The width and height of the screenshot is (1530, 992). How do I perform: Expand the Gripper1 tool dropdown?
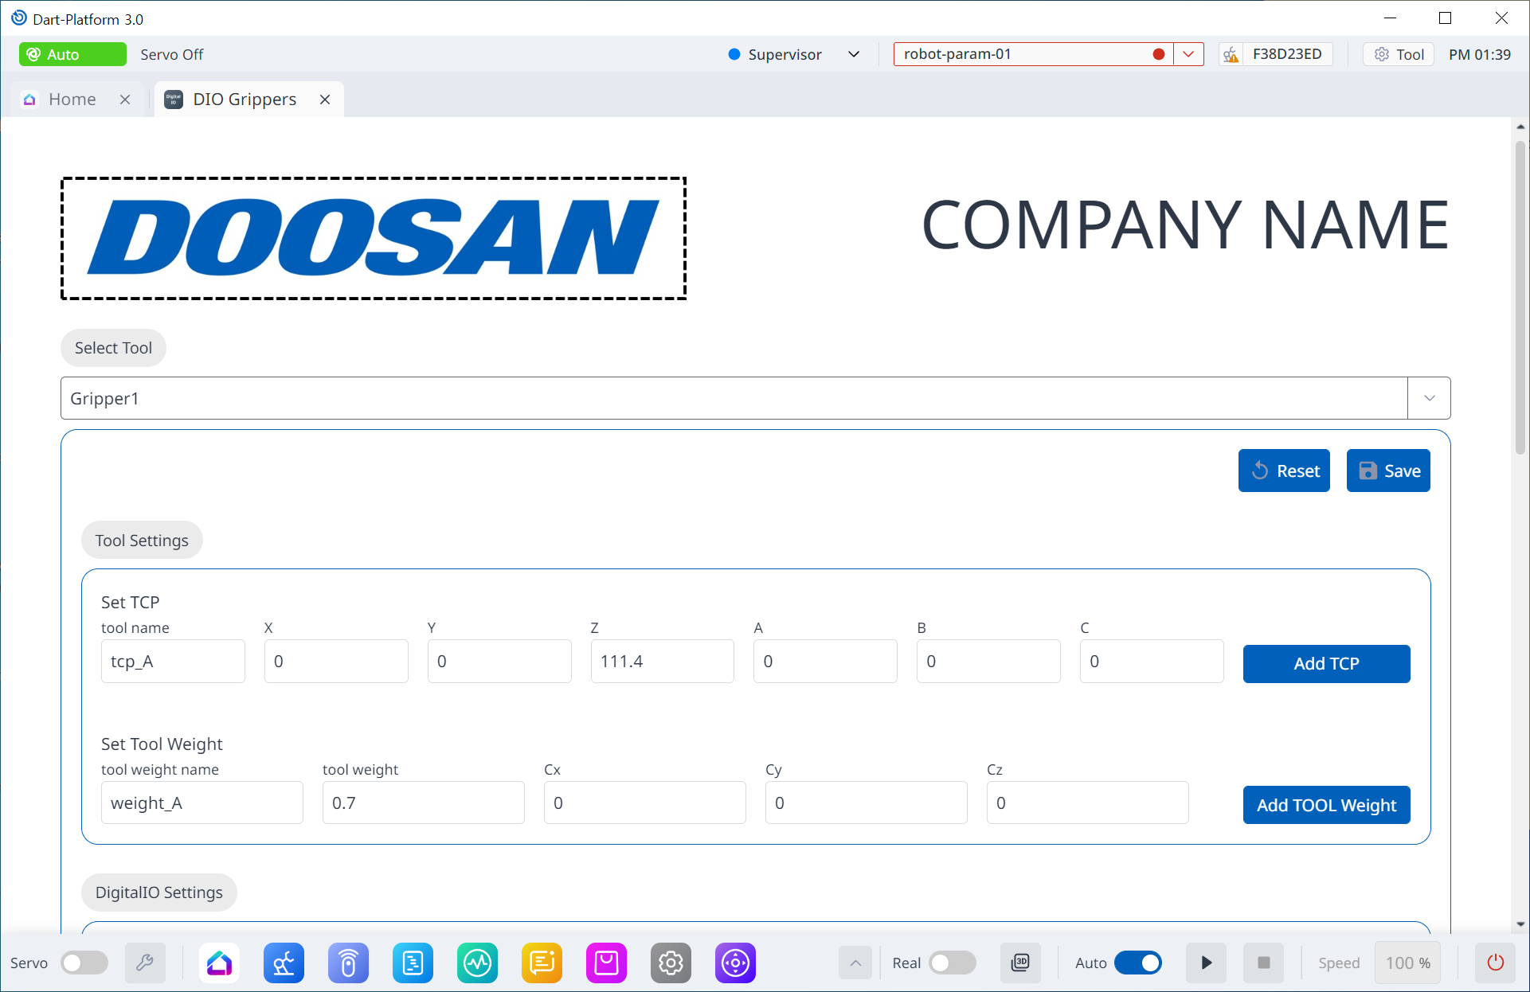pos(1429,398)
